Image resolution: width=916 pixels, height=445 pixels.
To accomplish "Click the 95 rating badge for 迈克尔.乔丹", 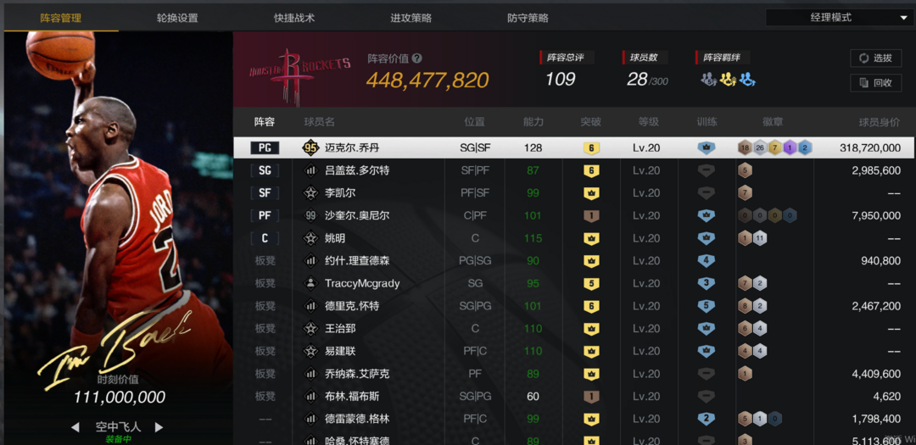I will (x=310, y=147).
